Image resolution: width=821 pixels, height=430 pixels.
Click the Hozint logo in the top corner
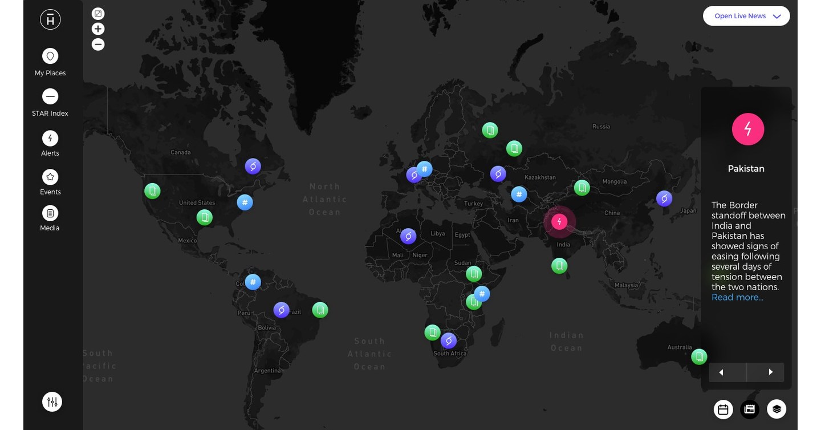pyautogui.click(x=50, y=19)
